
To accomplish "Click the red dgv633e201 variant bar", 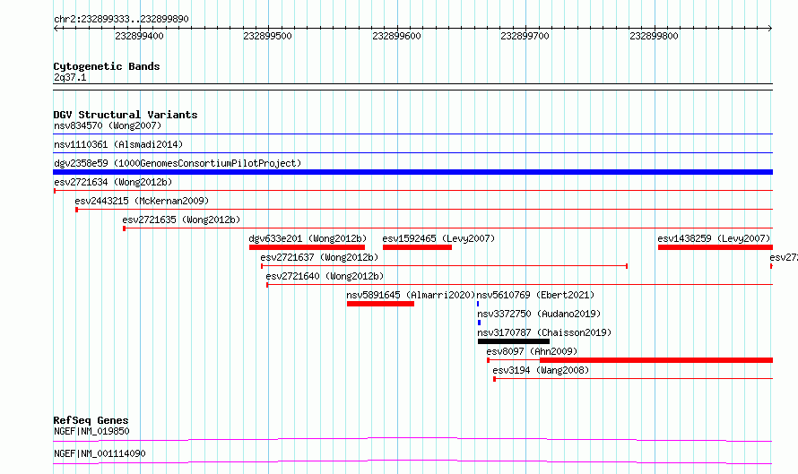I will [x=307, y=247].
